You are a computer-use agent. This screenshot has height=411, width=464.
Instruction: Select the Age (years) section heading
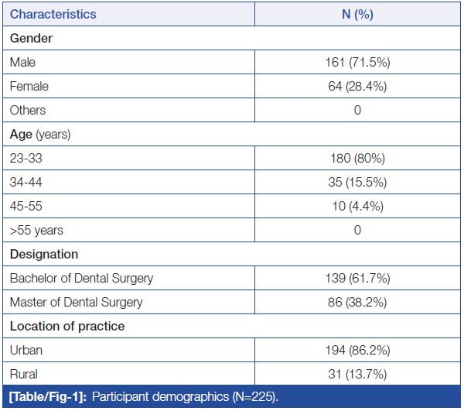(x=40, y=134)
